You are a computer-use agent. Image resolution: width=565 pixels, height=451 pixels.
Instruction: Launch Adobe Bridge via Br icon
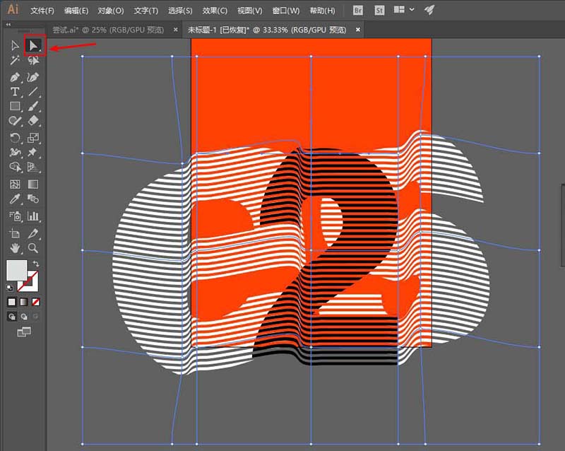[x=358, y=10]
